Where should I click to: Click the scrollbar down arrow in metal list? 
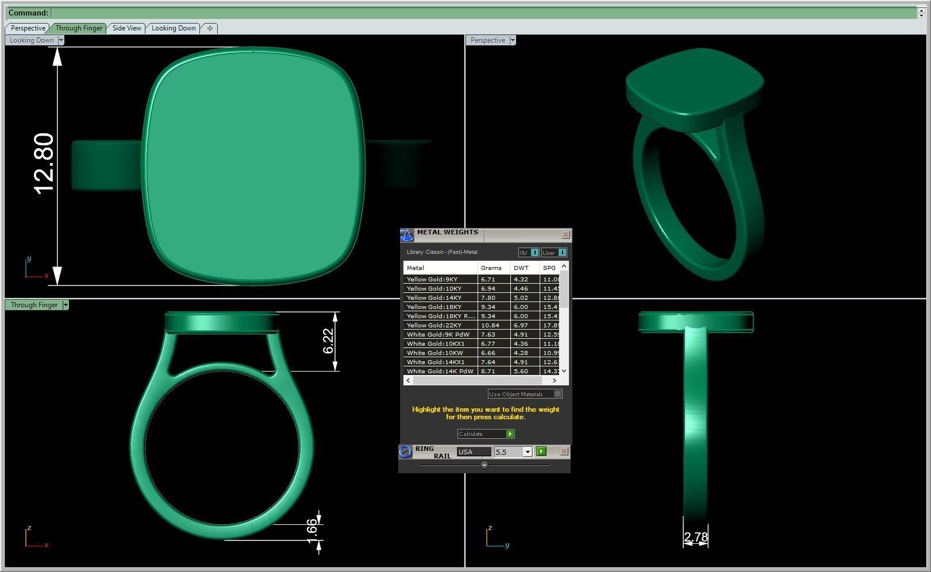[564, 371]
